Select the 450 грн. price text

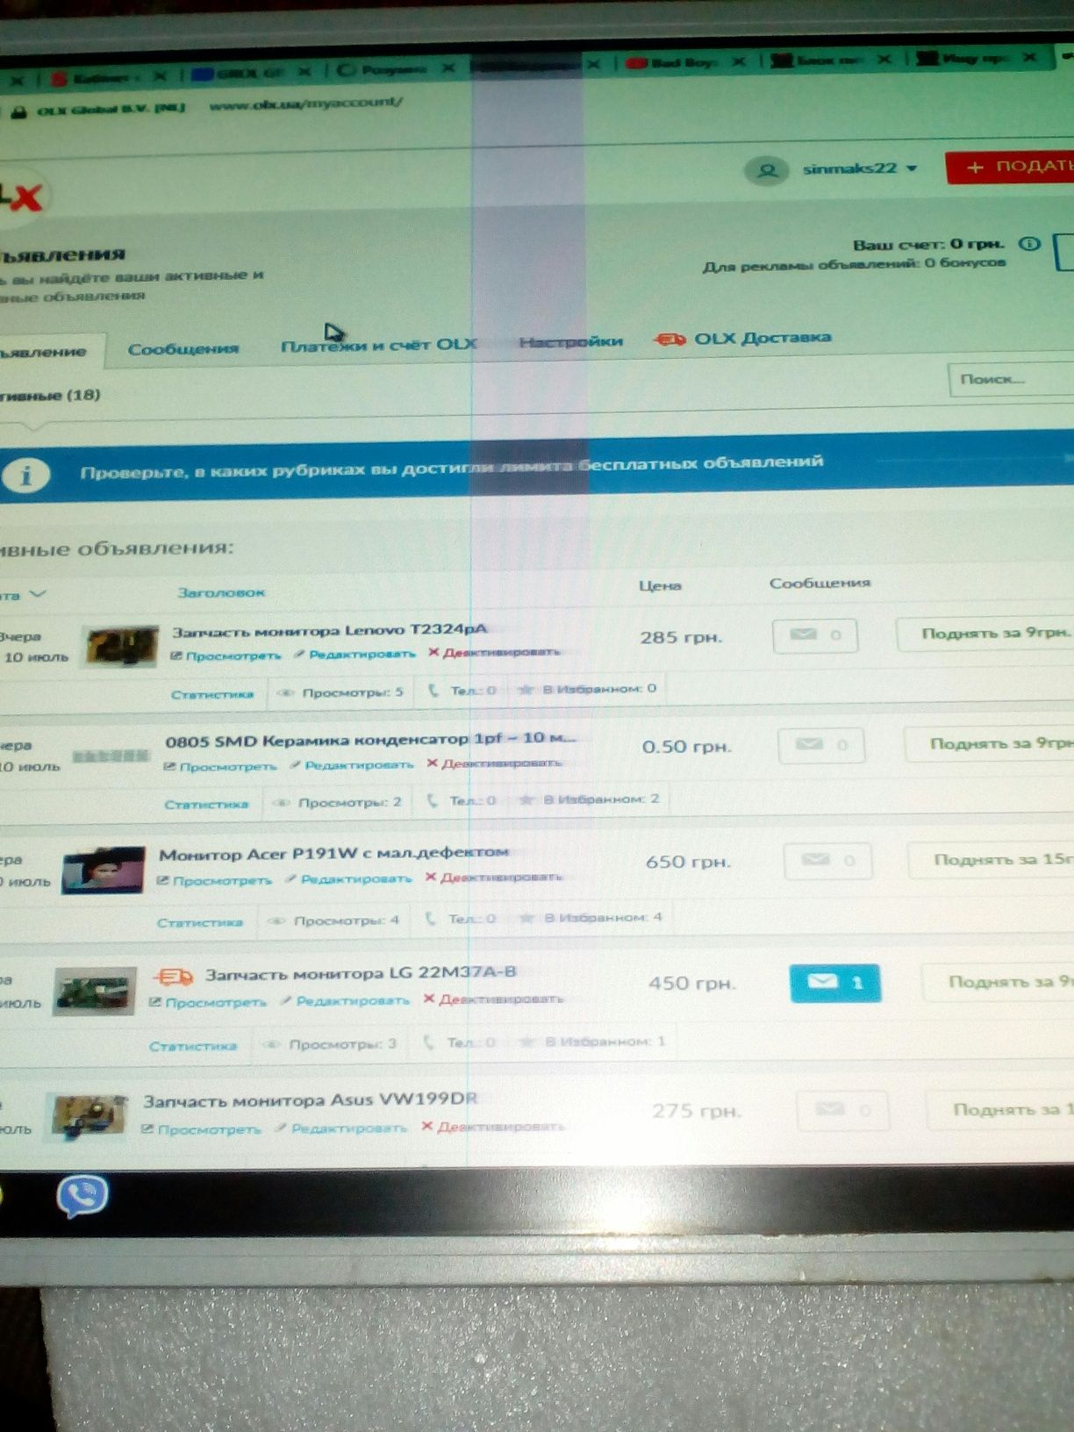pos(691,984)
